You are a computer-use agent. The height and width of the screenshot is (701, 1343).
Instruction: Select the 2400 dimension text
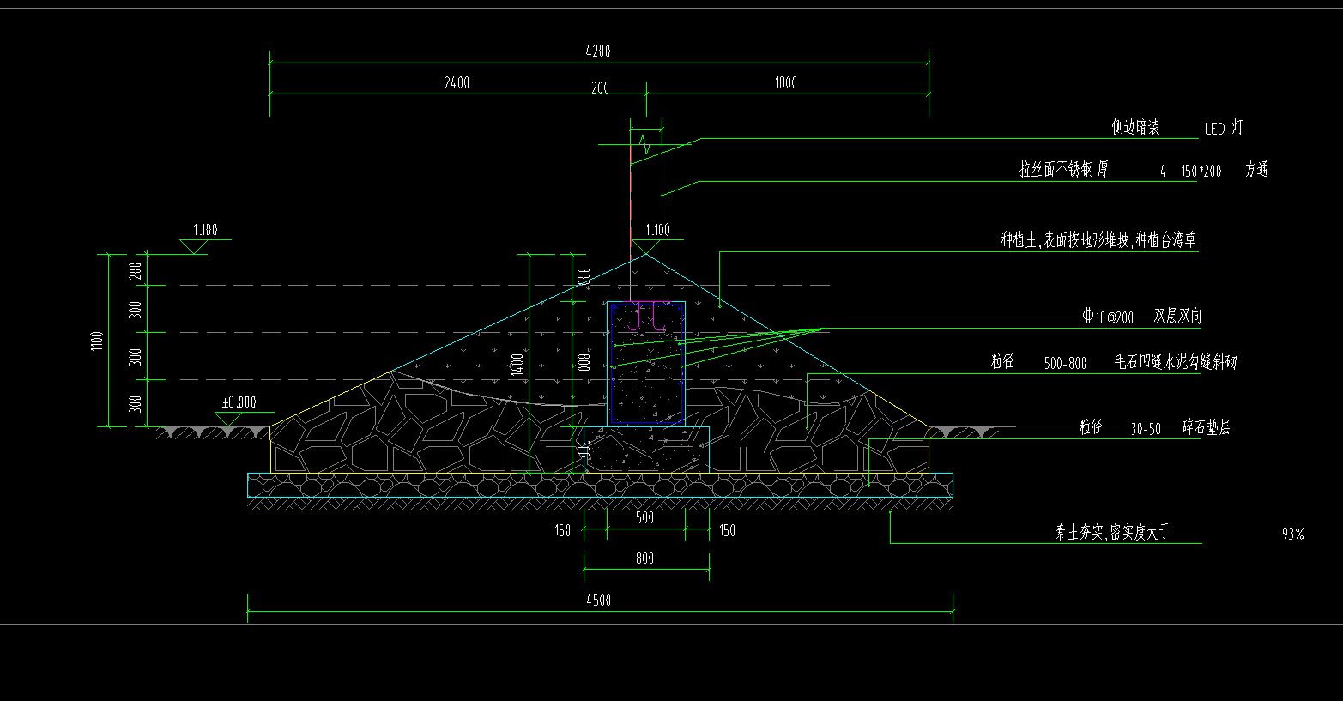coord(457,83)
